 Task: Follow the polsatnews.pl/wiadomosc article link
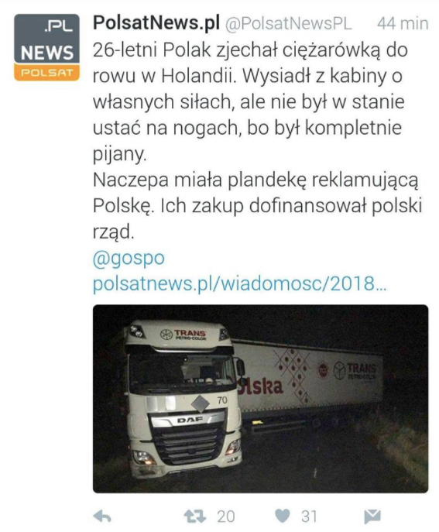coord(239,283)
